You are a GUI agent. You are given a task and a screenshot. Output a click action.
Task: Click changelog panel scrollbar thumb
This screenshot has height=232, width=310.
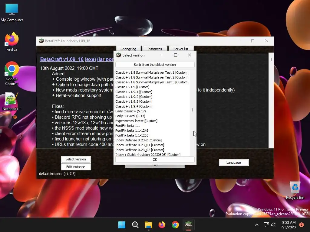[x=271, y=59]
